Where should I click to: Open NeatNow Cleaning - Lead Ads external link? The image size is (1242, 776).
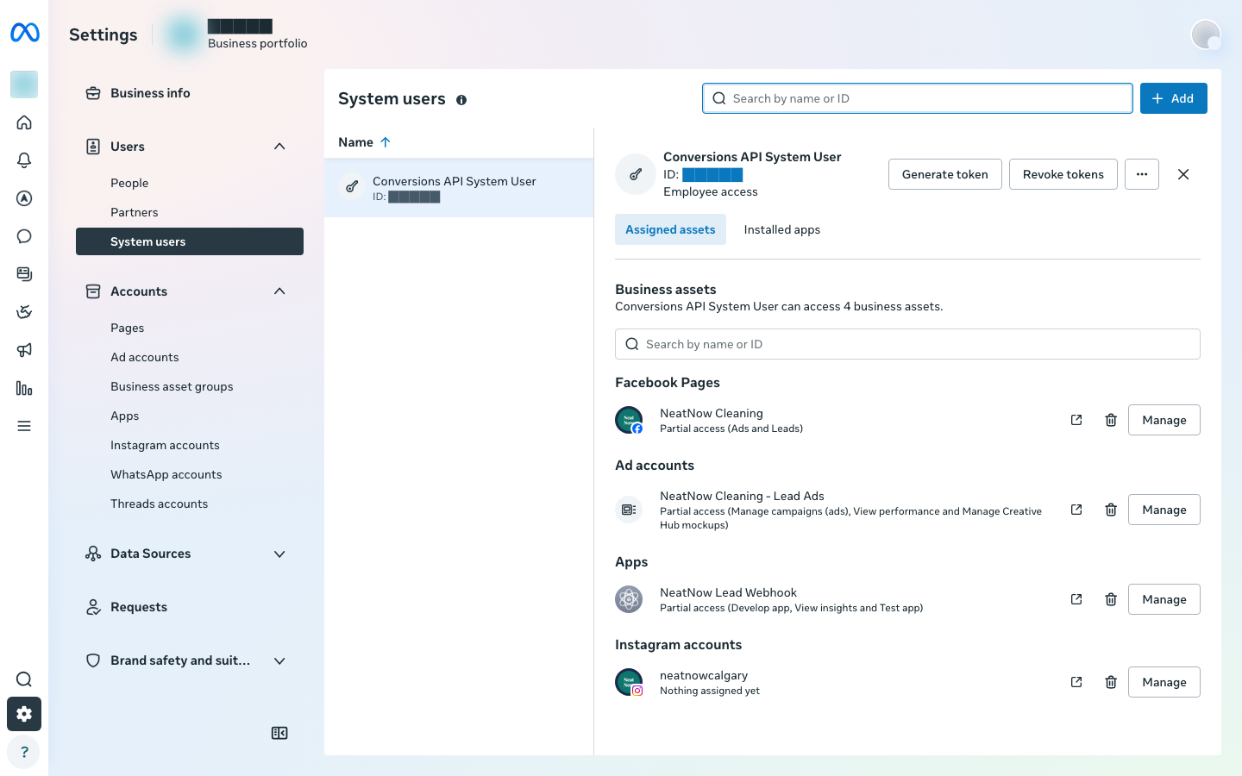point(1076,510)
